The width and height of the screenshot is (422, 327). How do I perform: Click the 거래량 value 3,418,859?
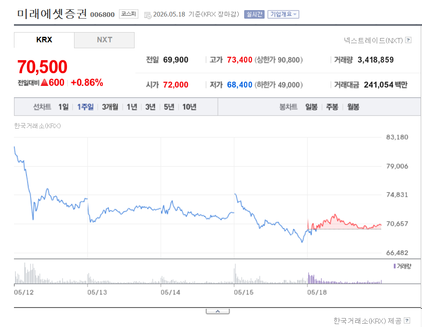click(375, 60)
